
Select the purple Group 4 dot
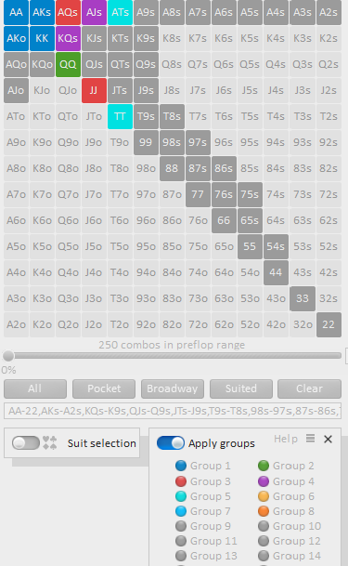[x=264, y=481]
